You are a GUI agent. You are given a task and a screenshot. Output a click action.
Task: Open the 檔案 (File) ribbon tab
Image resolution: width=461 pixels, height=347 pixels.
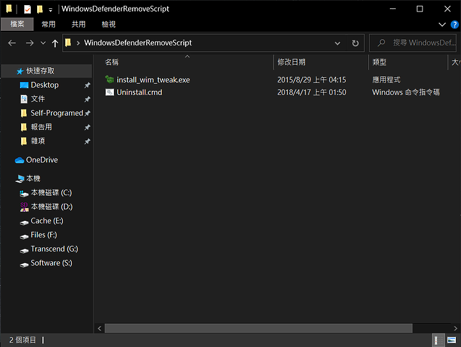tap(17, 24)
